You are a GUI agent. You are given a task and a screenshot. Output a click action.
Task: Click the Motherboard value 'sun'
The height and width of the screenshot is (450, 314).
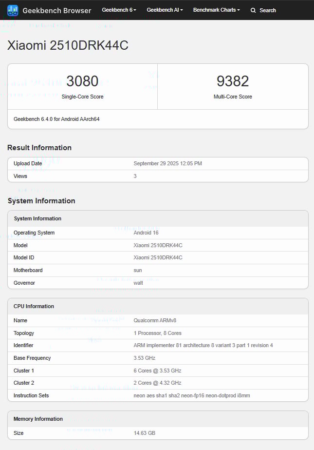tap(138, 270)
